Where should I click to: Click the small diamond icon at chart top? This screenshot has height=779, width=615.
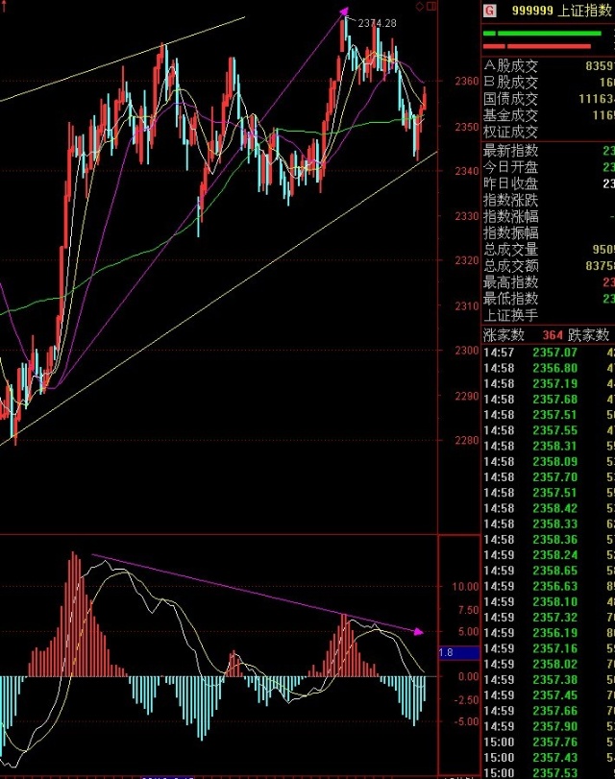[420, 7]
